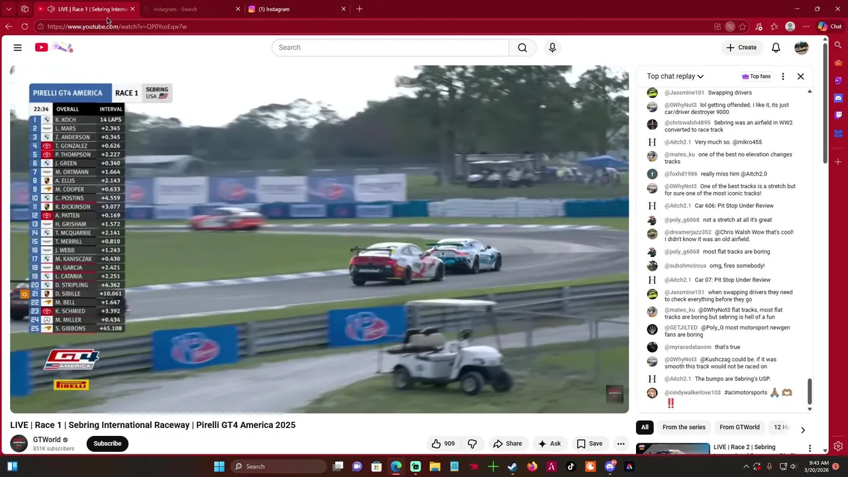Open the tab actions menu chevron
The image size is (848, 477).
pos(9,9)
